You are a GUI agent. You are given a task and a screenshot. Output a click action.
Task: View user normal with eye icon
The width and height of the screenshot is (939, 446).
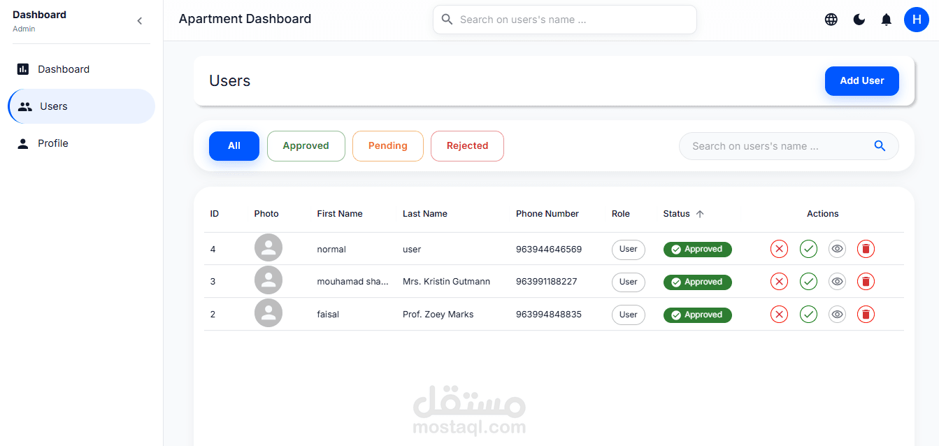click(x=837, y=249)
